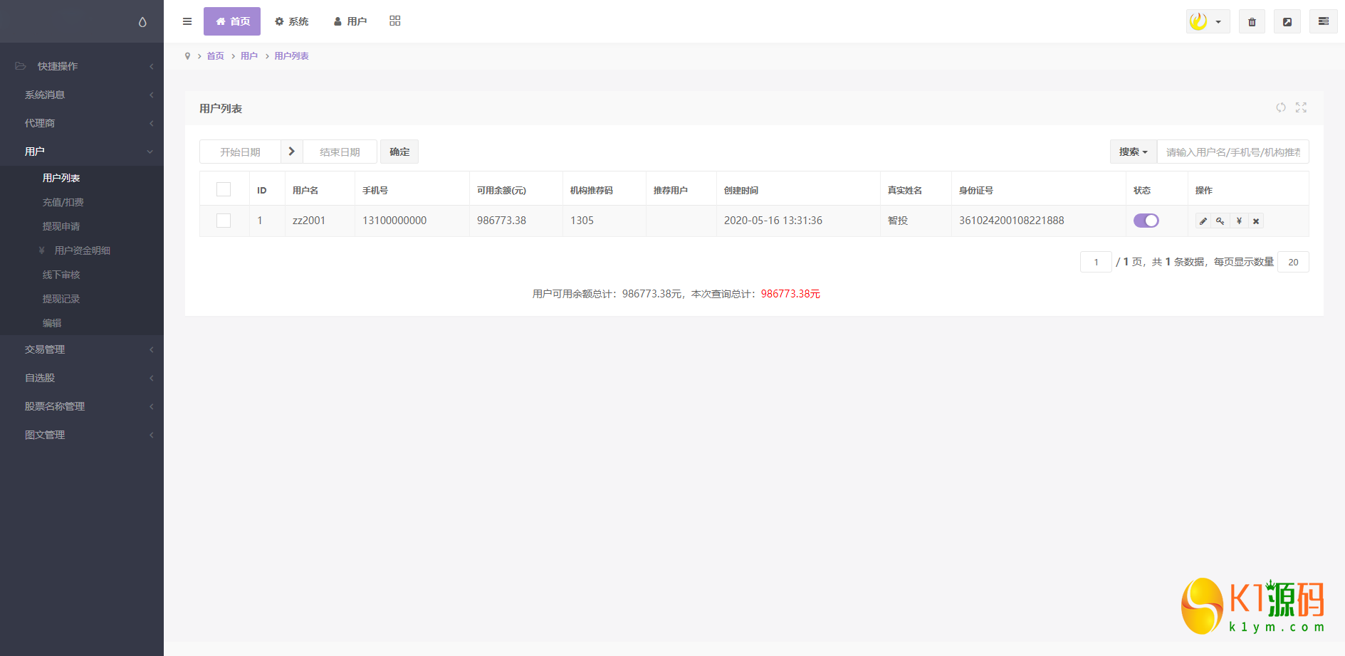1345x656 pixels.
Task: Switch to the 用户 top tab
Action: tap(350, 21)
